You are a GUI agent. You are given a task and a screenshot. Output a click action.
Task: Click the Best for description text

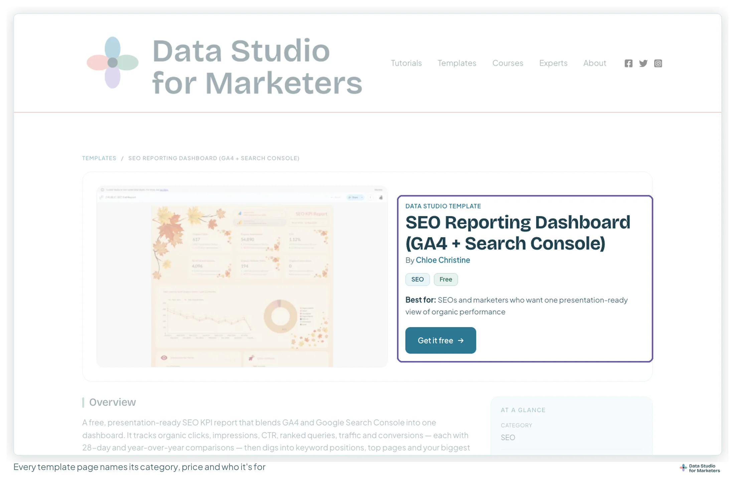(x=517, y=306)
